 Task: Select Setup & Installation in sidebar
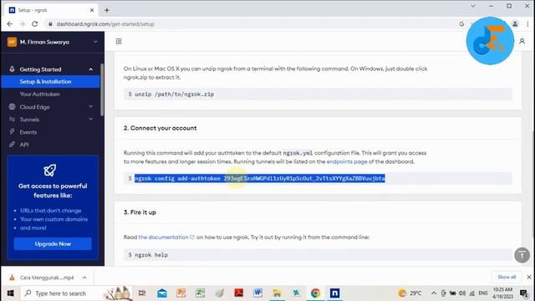50,82
